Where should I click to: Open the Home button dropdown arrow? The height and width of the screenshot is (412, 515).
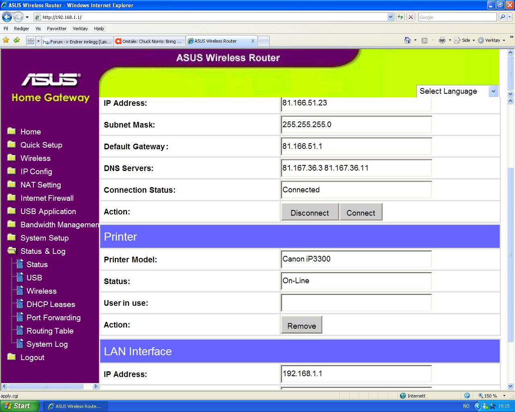click(415, 40)
